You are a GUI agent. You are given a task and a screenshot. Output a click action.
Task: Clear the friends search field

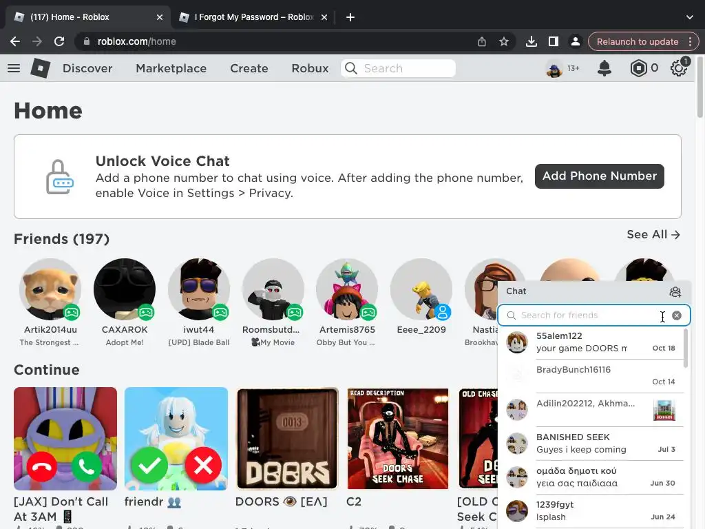677,315
